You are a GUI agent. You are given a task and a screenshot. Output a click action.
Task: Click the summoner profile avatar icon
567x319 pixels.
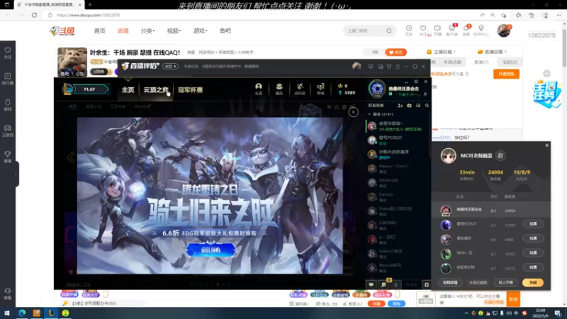click(377, 89)
